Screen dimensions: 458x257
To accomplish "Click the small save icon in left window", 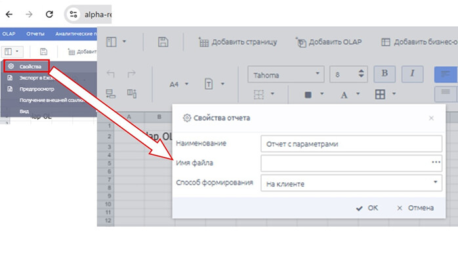I will click(x=43, y=52).
